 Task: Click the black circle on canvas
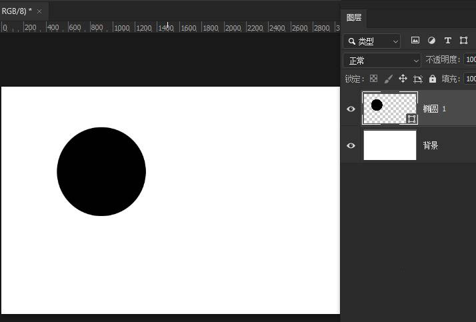(x=101, y=171)
